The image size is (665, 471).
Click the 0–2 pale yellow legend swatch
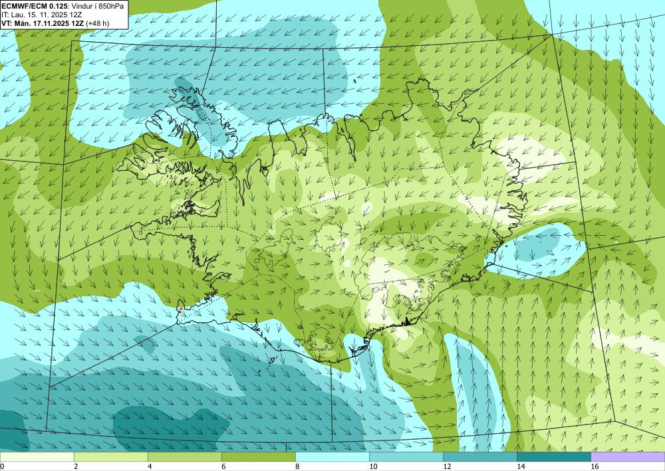pos(37,457)
